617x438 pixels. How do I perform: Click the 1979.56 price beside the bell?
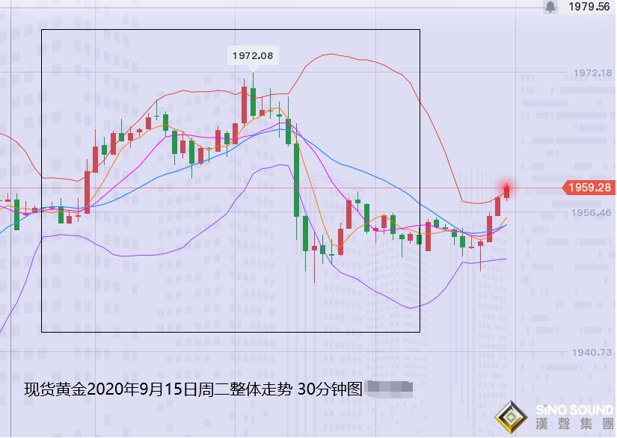(589, 7)
